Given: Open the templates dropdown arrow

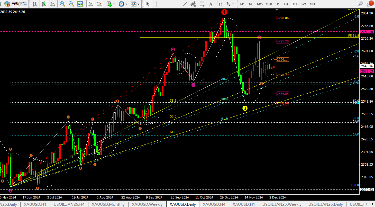Looking at the screenshot, I should pyautogui.click(x=138, y=4).
